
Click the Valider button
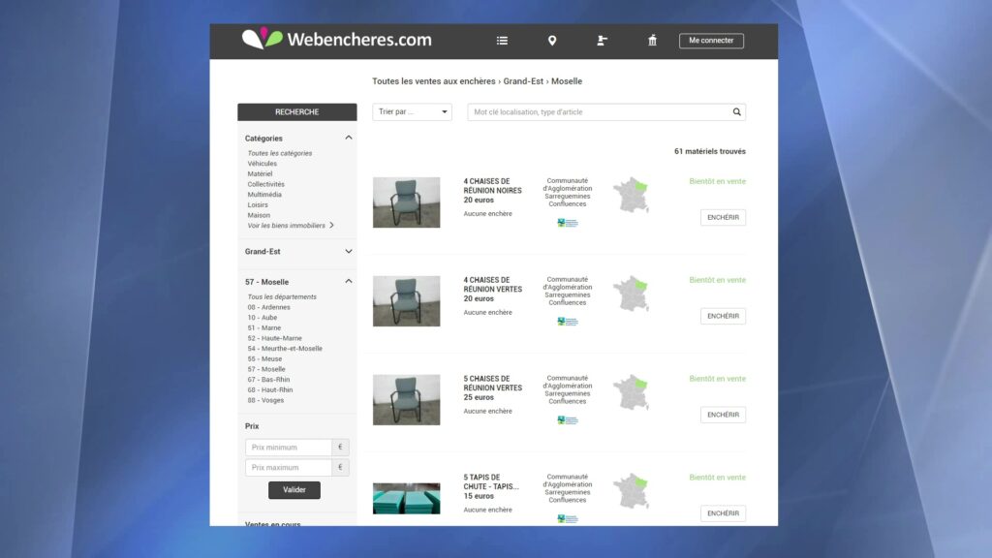coord(294,489)
